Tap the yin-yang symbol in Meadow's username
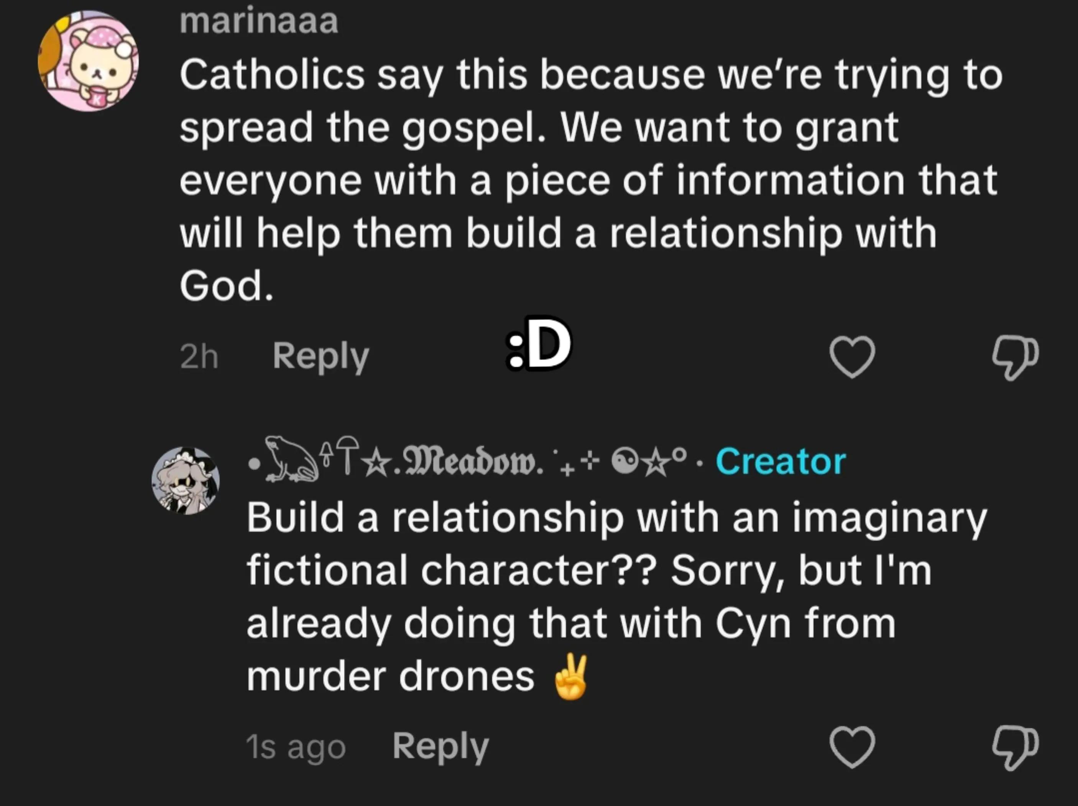The height and width of the screenshot is (806, 1078). pyautogui.click(x=621, y=461)
